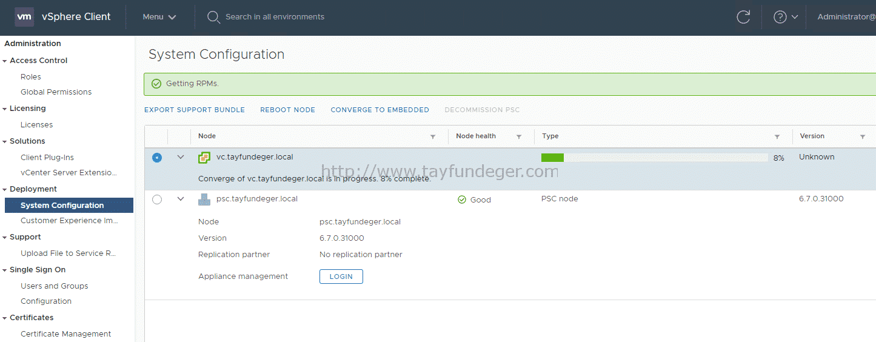The height and width of the screenshot is (342, 876).
Task: Click psc.tayfundeger.local node name in table row
Action: tap(257, 199)
